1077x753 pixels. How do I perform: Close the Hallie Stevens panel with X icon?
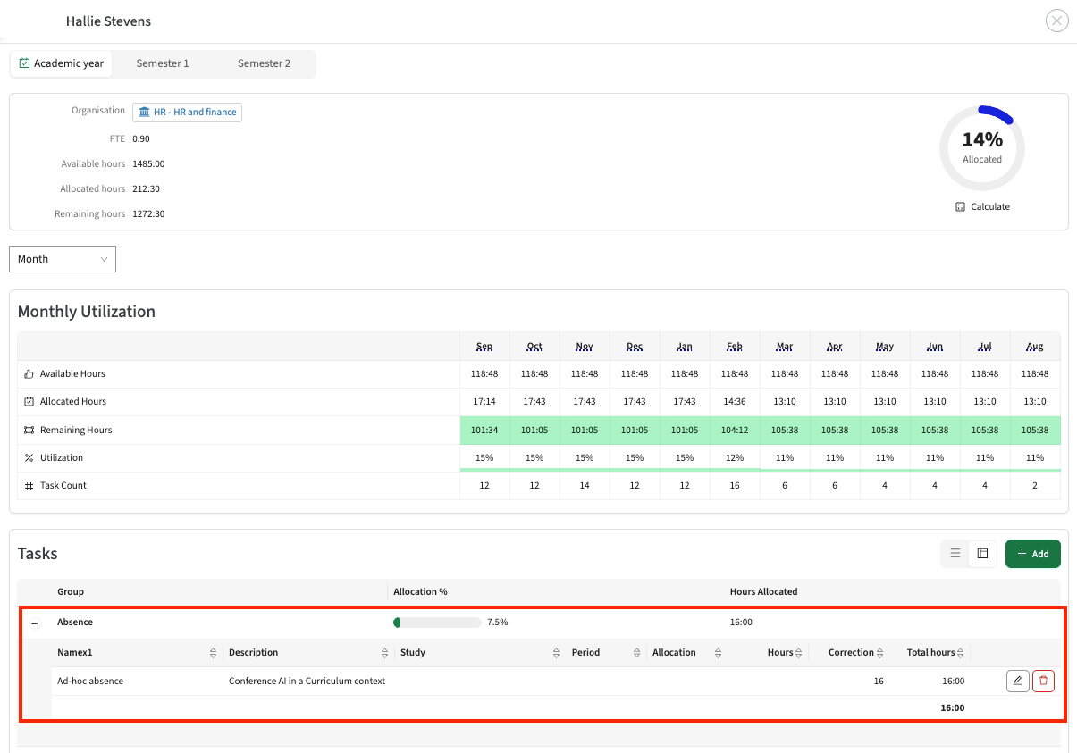tap(1056, 21)
